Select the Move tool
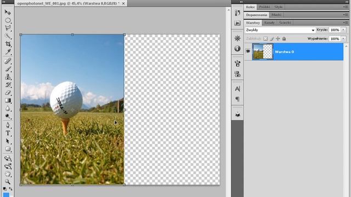351x197 pixels. [x=8, y=12]
